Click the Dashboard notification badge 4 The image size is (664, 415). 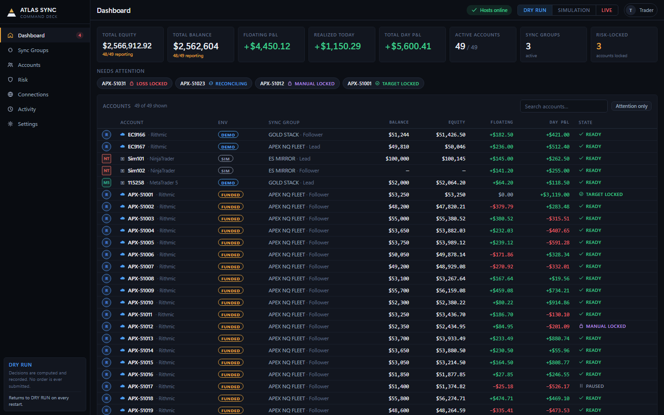(80, 36)
